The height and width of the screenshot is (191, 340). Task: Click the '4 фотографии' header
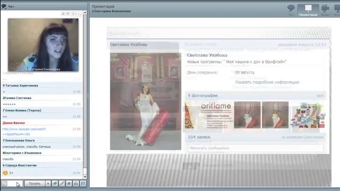[x=202, y=95]
